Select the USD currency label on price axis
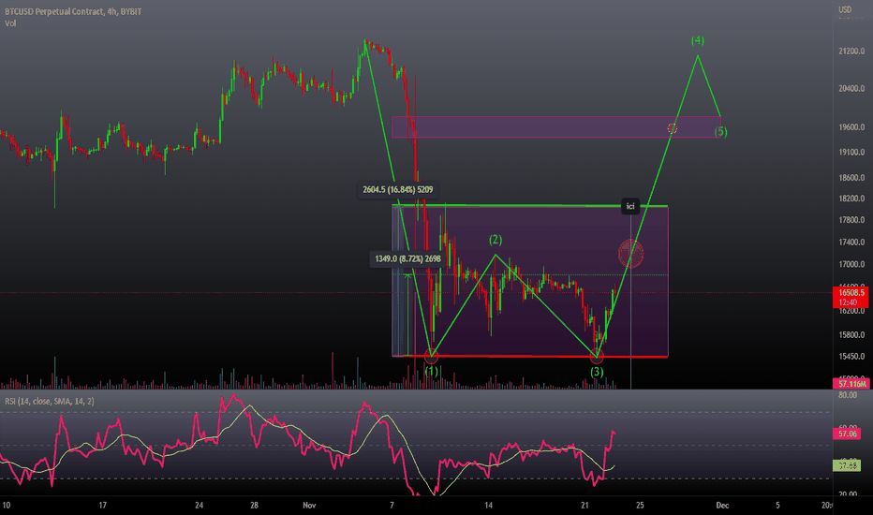The image size is (873, 515). (845, 9)
